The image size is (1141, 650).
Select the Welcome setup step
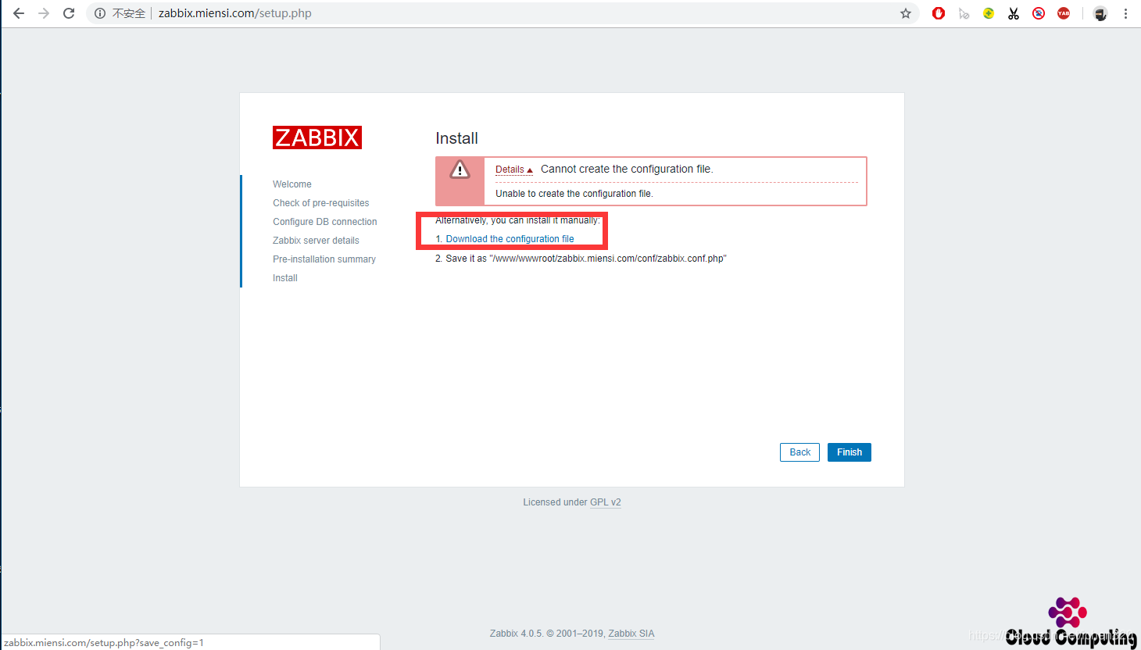pos(292,184)
